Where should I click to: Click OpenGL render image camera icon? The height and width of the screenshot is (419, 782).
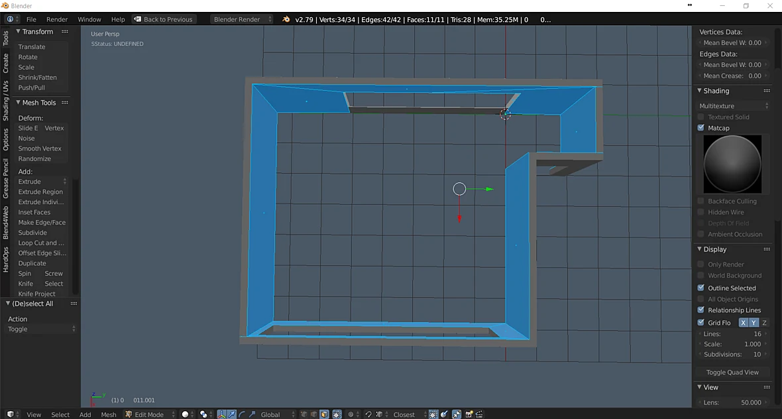pos(469,414)
